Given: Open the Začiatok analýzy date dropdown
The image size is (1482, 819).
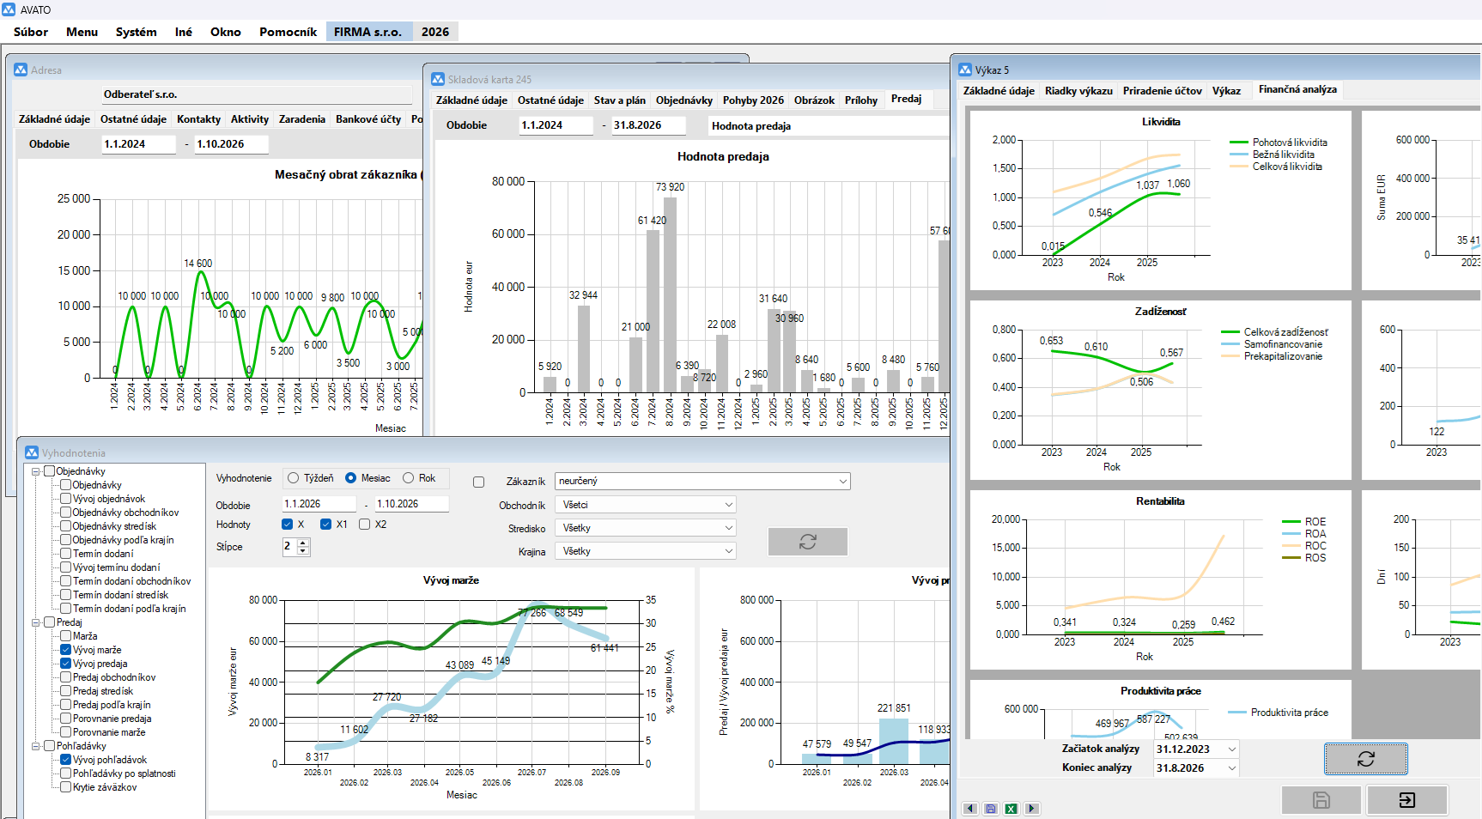Looking at the screenshot, I should click(x=1232, y=749).
